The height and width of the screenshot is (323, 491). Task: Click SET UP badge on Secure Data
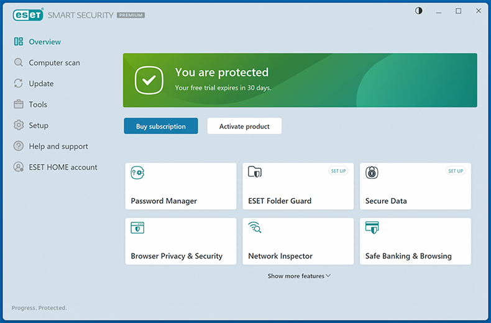456,171
